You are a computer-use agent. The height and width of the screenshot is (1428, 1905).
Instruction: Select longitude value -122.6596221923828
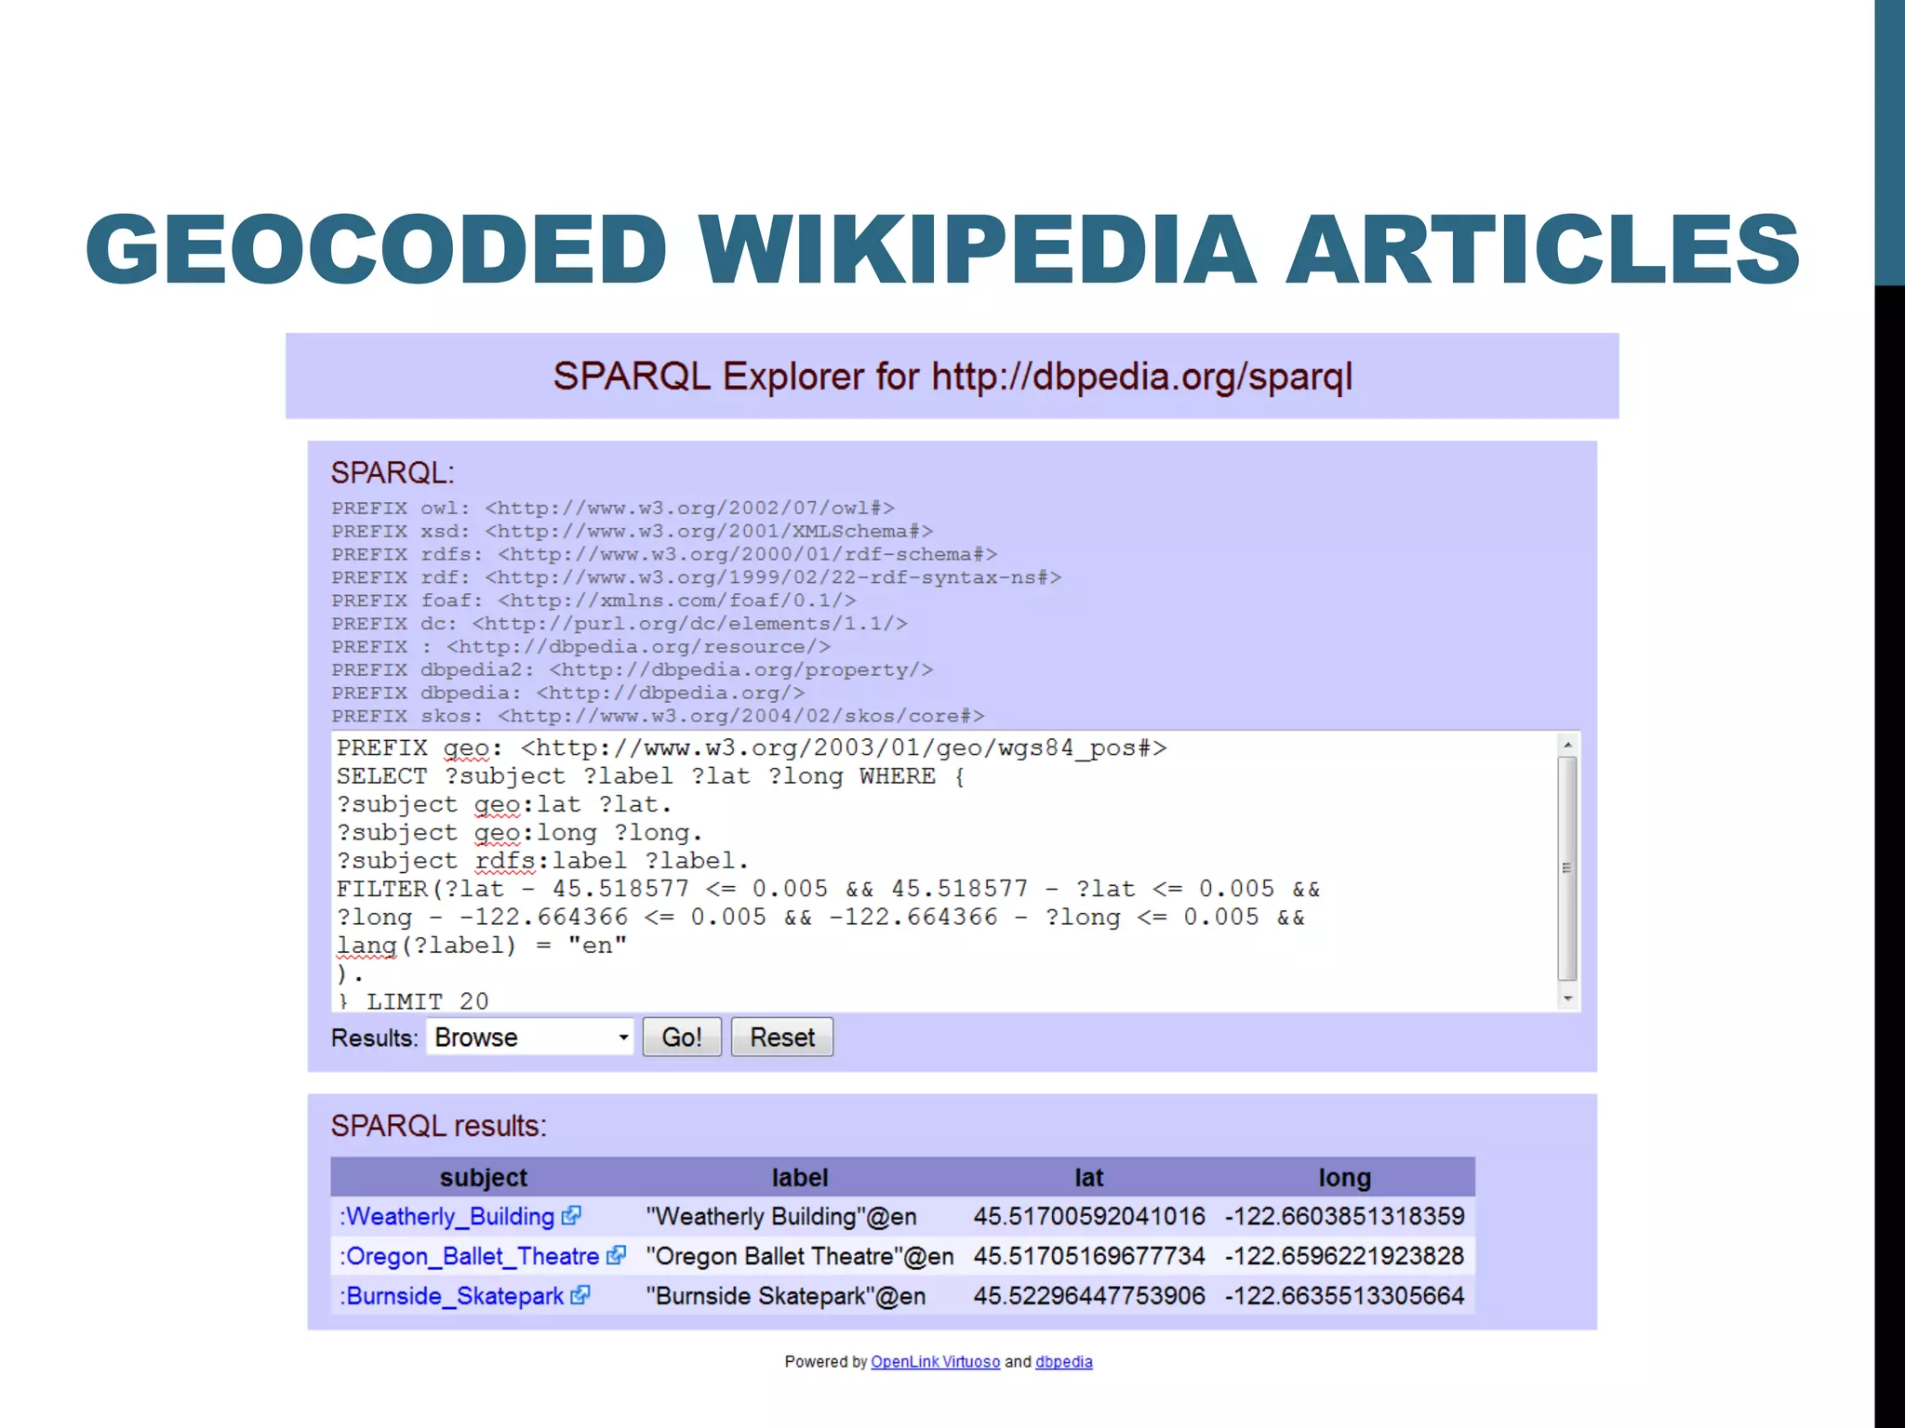click(1345, 1256)
